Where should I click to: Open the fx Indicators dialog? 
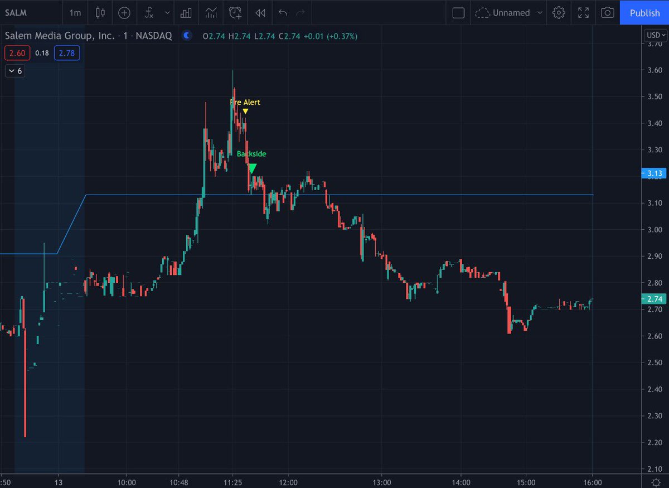(x=149, y=12)
